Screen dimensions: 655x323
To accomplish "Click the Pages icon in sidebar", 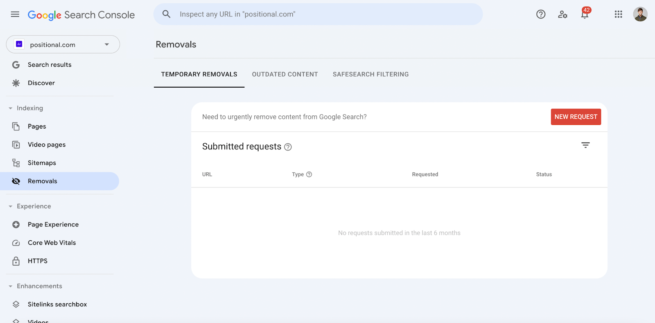I will [16, 126].
